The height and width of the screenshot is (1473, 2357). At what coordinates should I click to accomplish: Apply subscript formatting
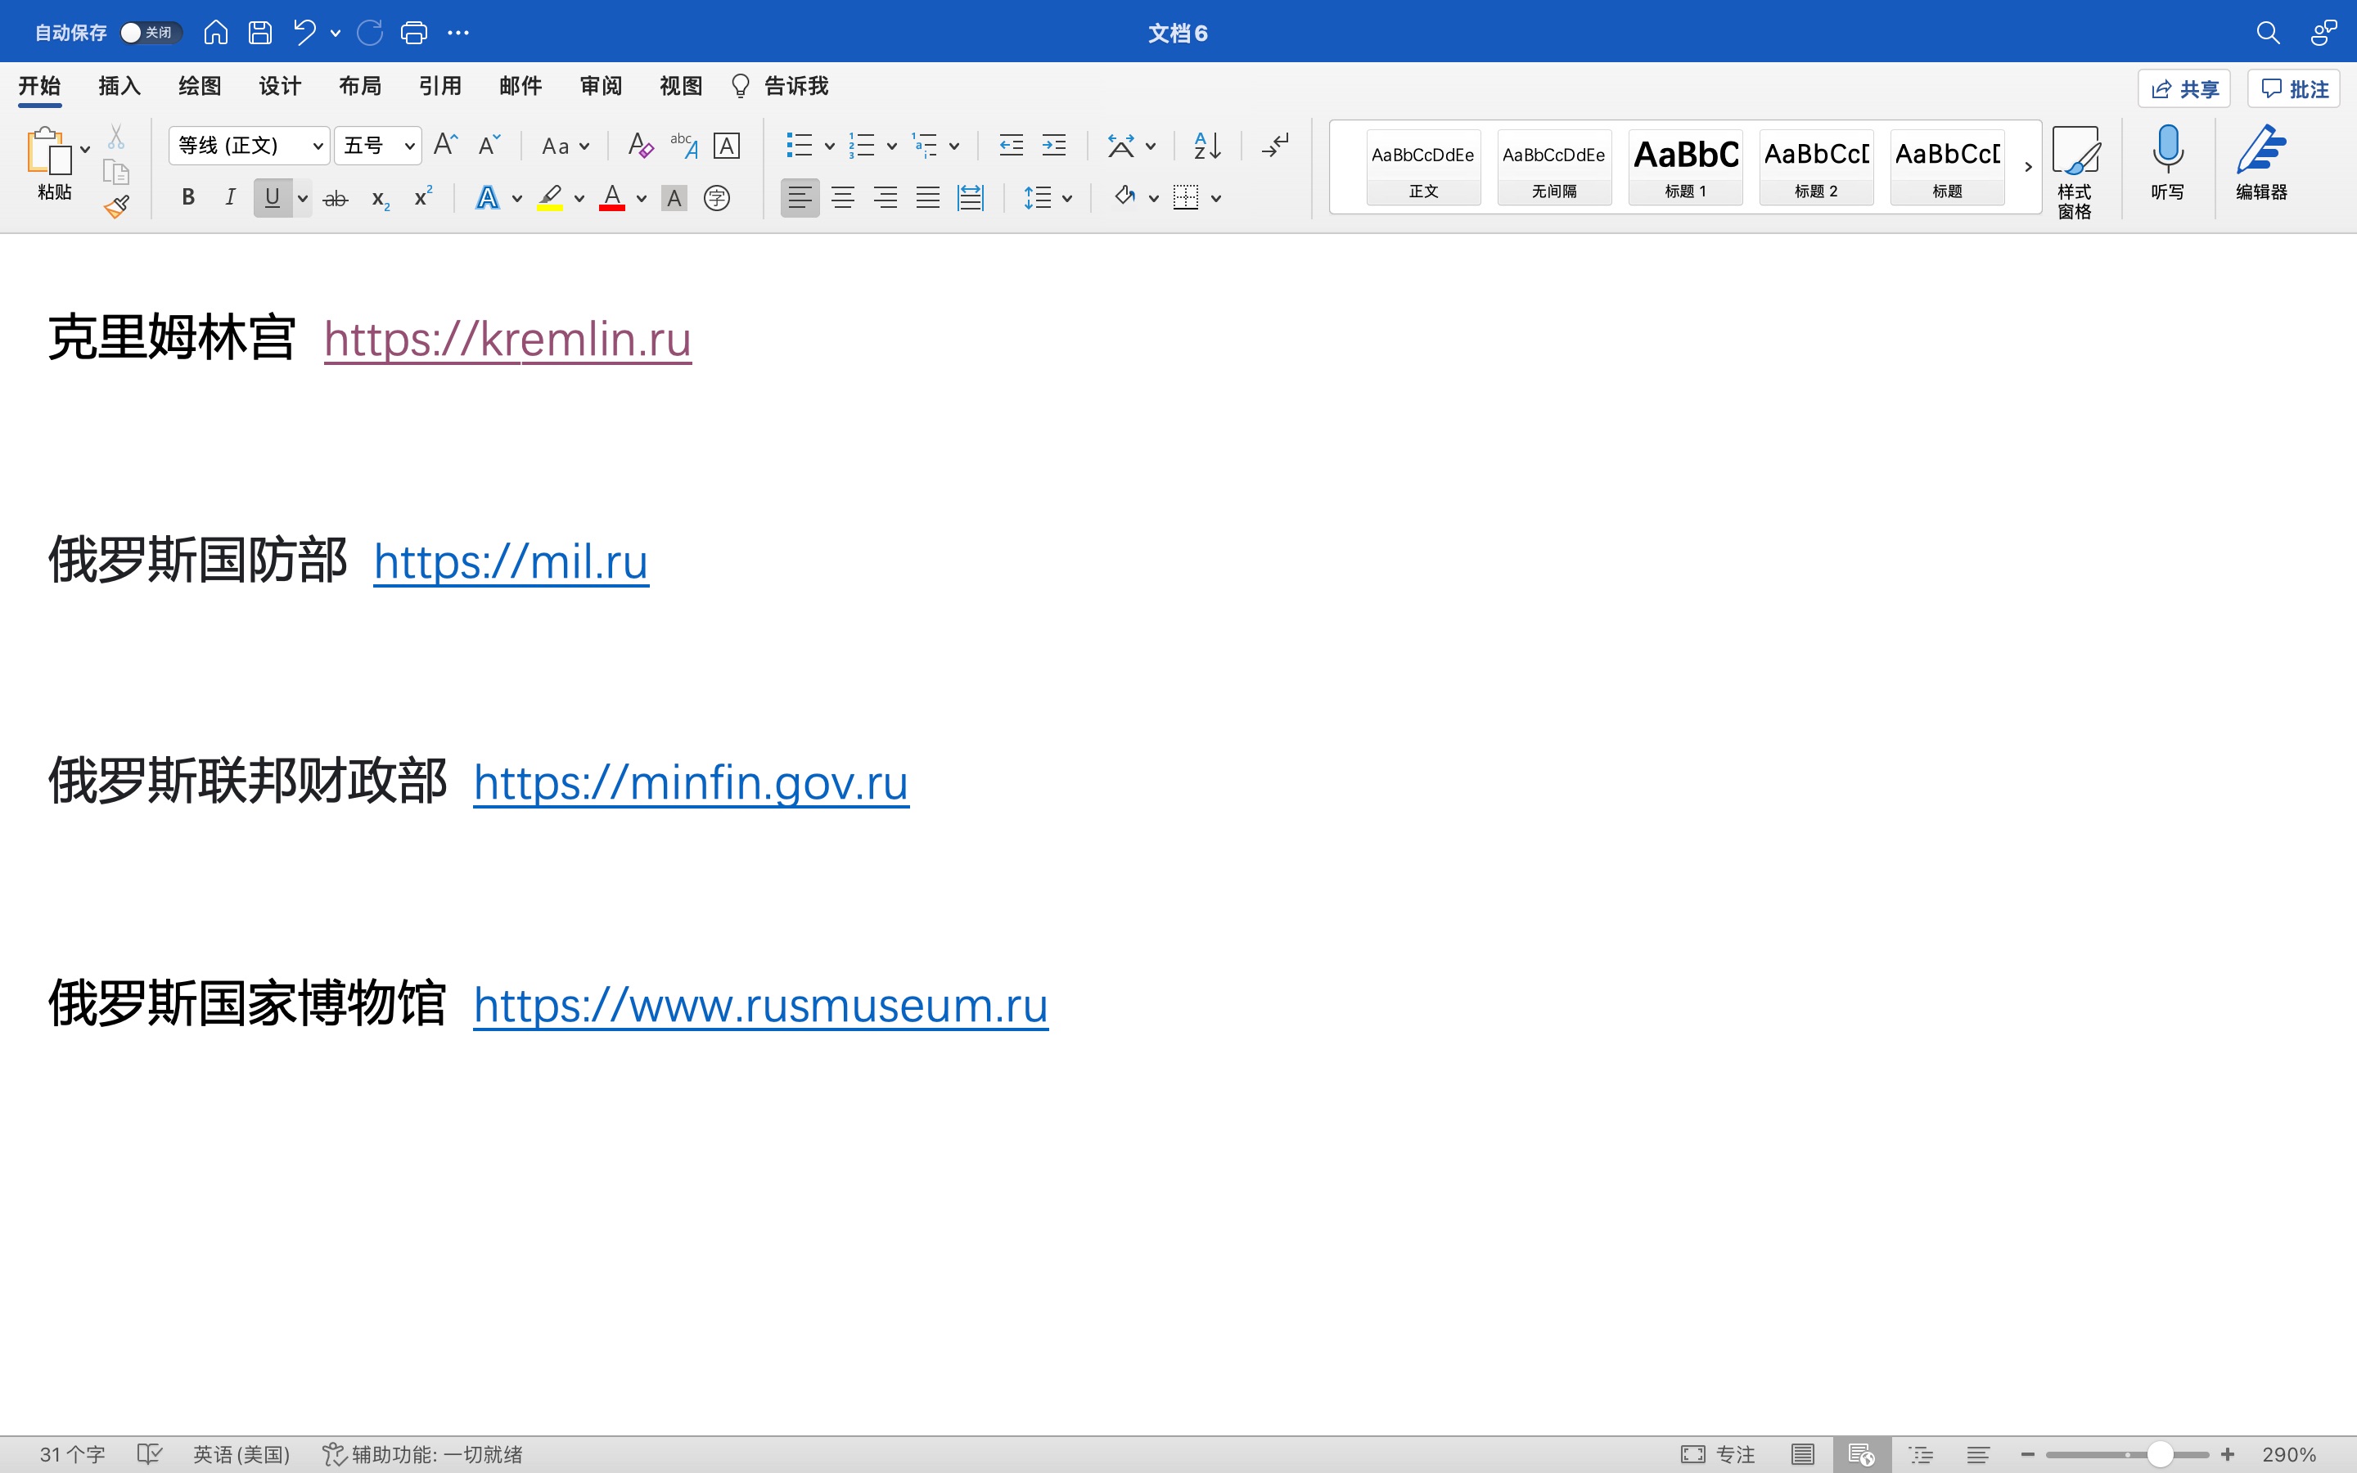pyautogui.click(x=380, y=199)
